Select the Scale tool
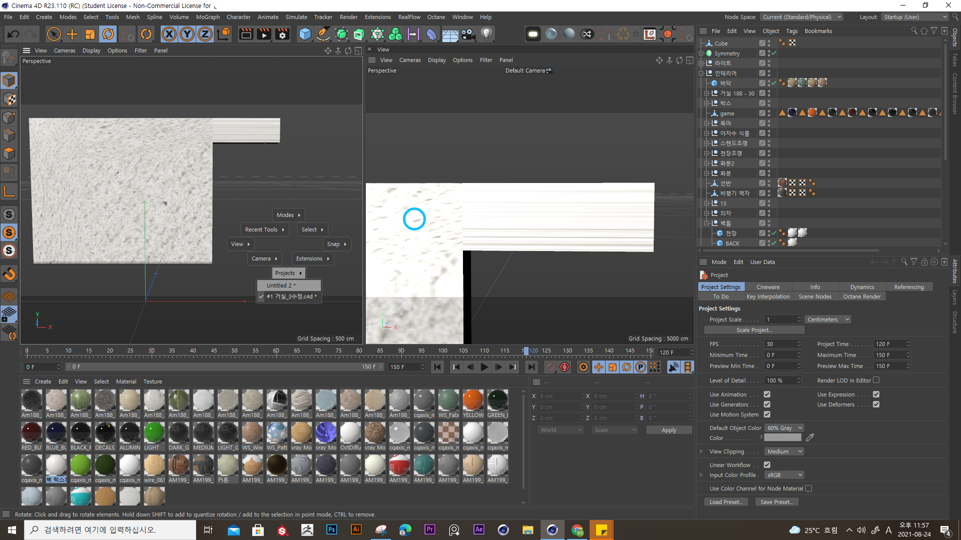The width and height of the screenshot is (961, 540). (x=90, y=34)
